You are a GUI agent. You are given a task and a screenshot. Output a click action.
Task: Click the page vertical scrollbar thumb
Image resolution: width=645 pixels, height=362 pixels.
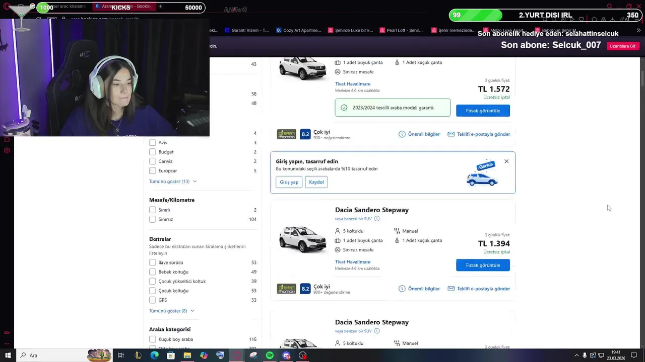coord(642,79)
